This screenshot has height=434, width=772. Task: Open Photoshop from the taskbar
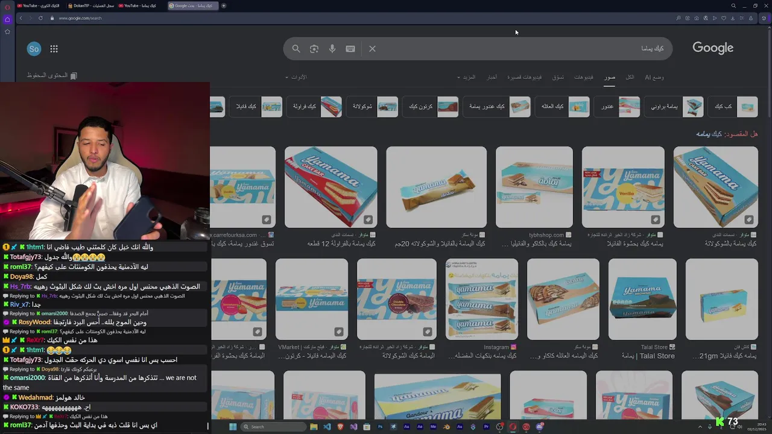click(x=380, y=427)
